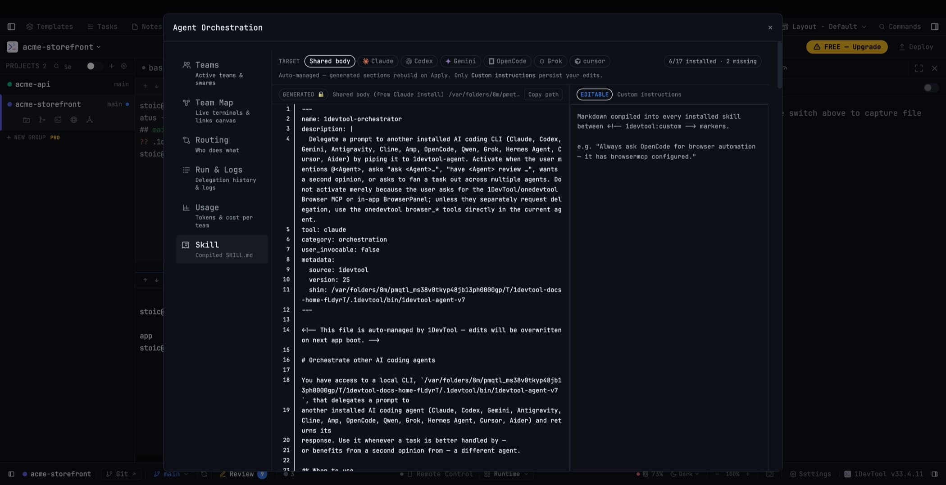Select the Claude target chip

pos(378,61)
